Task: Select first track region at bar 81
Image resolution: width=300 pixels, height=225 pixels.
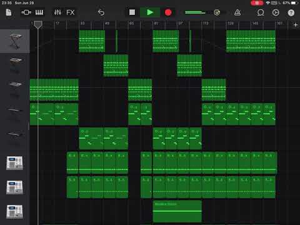Action: pyautogui.click(x=166, y=41)
